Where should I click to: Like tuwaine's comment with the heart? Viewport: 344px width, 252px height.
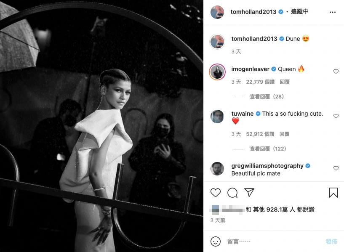(336, 116)
